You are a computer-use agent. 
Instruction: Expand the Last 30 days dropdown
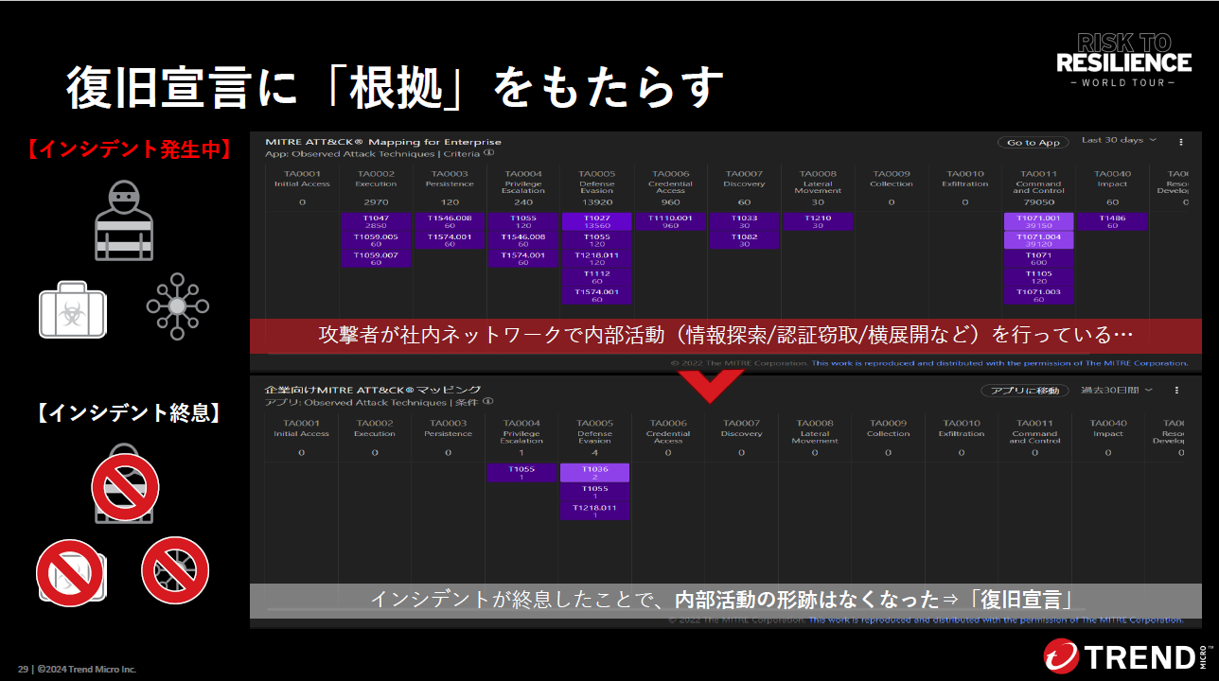tap(1119, 141)
